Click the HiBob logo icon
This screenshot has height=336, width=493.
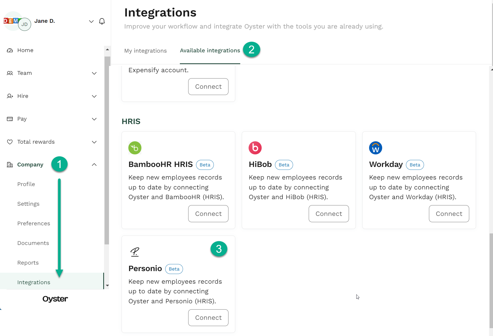click(255, 148)
